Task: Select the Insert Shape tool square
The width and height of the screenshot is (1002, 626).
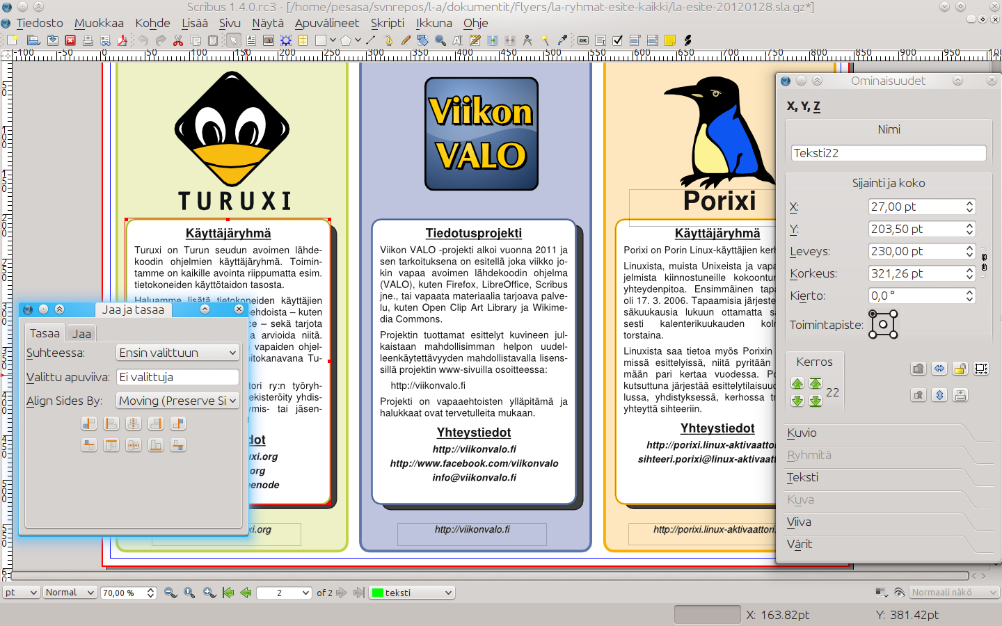Action: coord(320,40)
